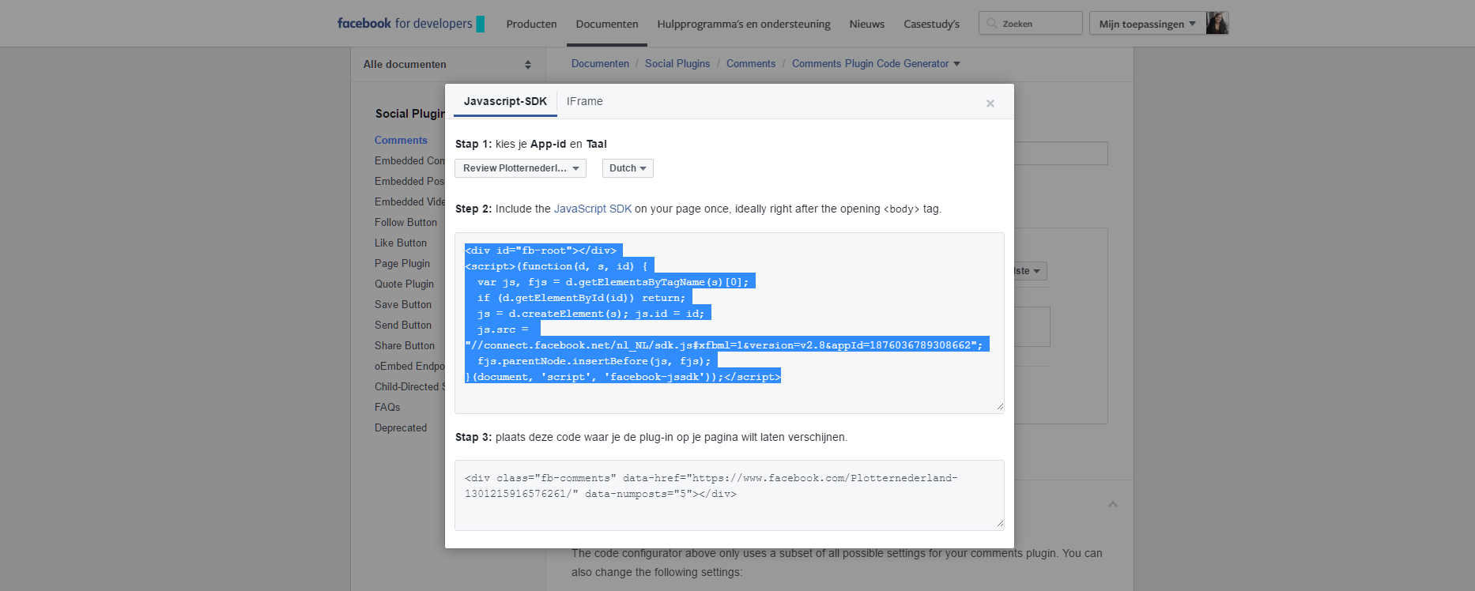Click the search magnifier icon
Viewport: 1475px width, 591px height.
pos(991,23)
